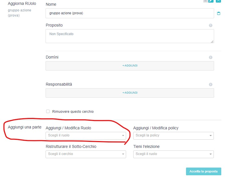Toggle the 'Rimuovere questo cerchio' checkbox

pyautogui.click(x=48, y=112)
